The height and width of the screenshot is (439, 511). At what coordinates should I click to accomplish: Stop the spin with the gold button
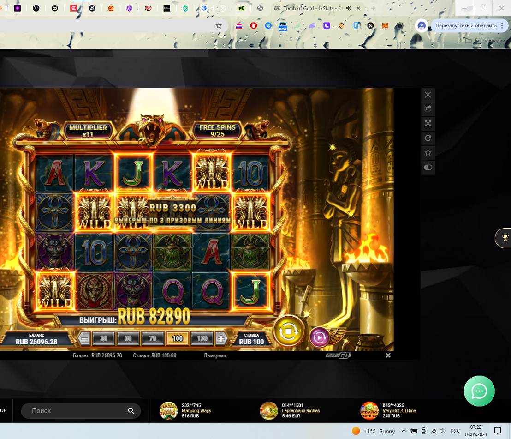(x=288, y=331)
